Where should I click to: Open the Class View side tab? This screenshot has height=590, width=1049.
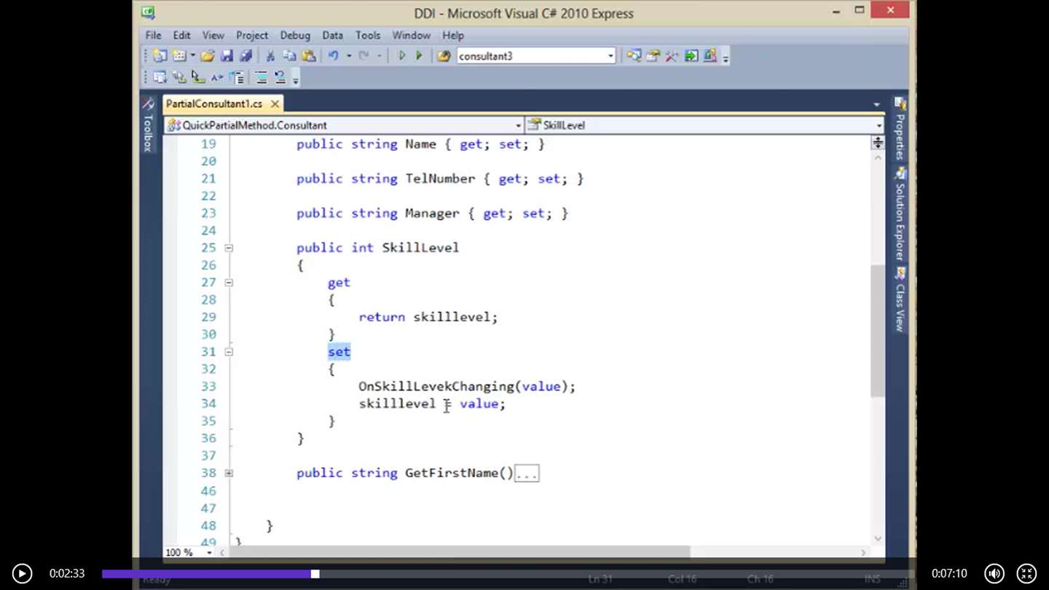pyautogui.click(x=900, y=300)
